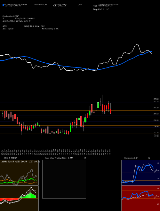Screen dimensions: 160x211
Task: Click the 218.22 price axis label
Action: click(x=156, y=108)
